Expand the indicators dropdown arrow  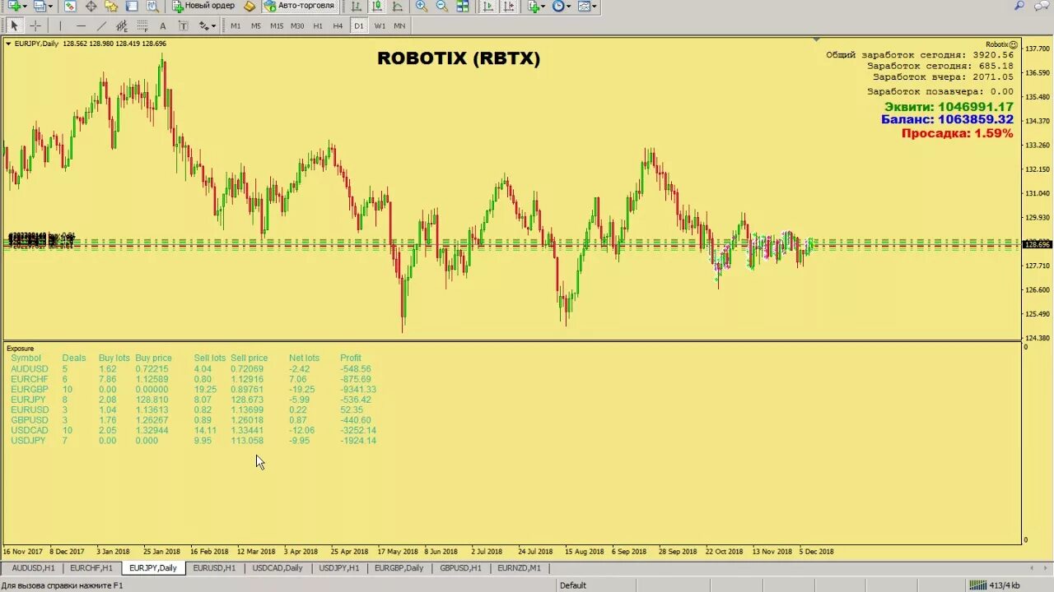[544, 6]
